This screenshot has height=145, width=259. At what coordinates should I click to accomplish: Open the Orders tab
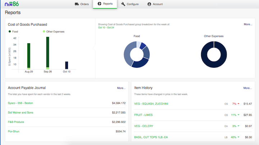click(x=82, y=4)
